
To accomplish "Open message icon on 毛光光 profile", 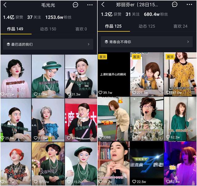I will pyautogui.click(x=76, y=5).
